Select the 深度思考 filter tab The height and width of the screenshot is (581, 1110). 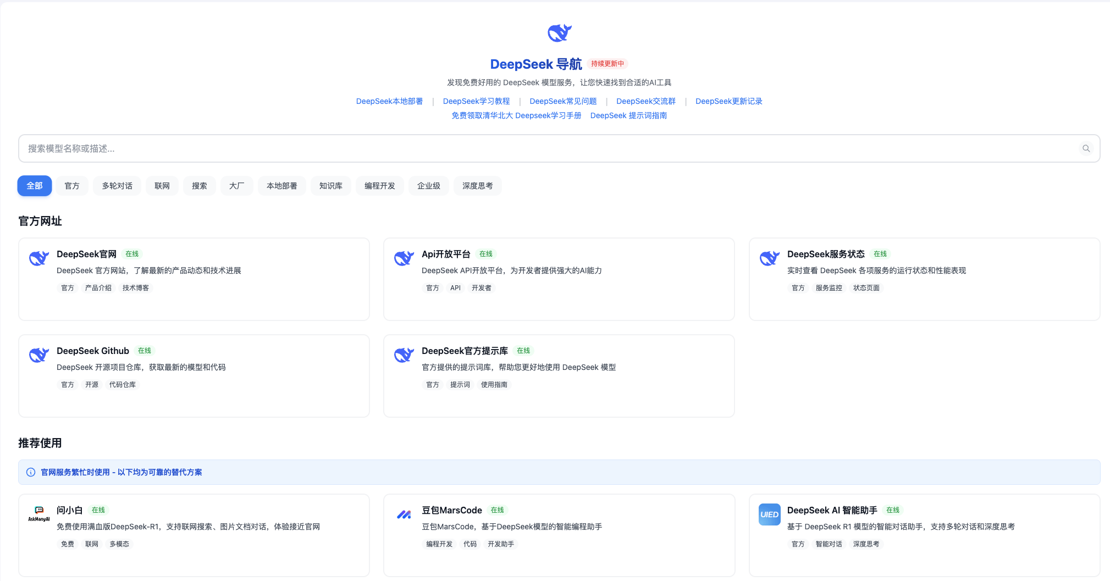478,186
